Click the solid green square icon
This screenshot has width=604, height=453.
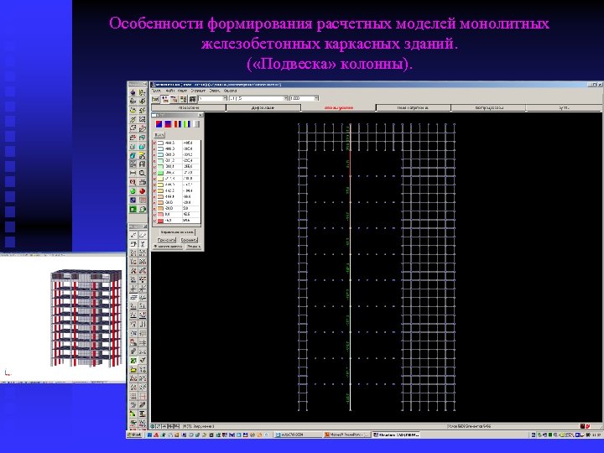pos(133,209)
